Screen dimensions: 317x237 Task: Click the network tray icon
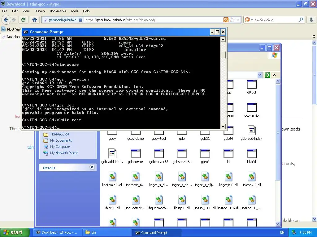[x=294, y=232]
